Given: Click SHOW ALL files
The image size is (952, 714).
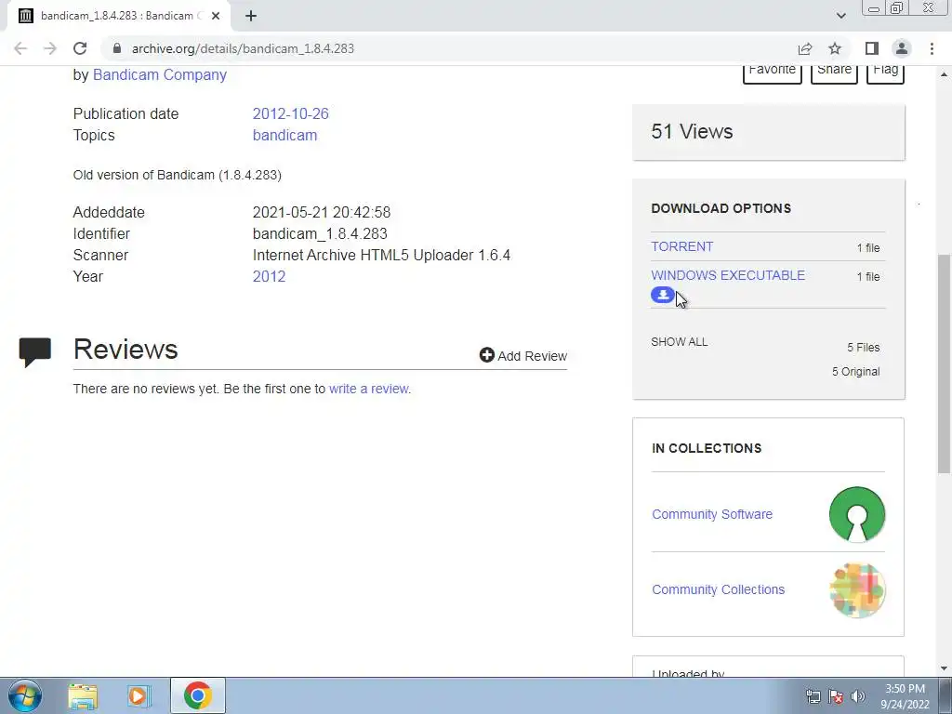Looking at the screenshot, I should pyautogui.click(x=680, y=342).
